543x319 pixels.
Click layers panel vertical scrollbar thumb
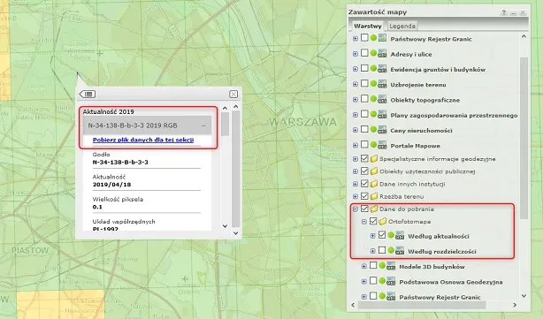[524, 138]
